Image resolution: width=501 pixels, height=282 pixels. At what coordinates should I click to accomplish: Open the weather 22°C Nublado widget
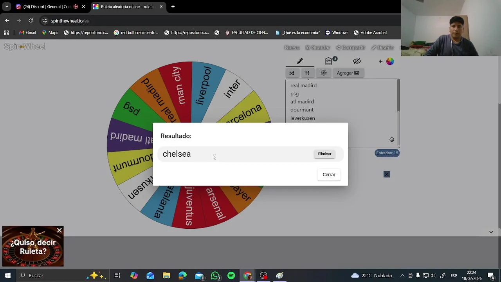tap(371, 275)
